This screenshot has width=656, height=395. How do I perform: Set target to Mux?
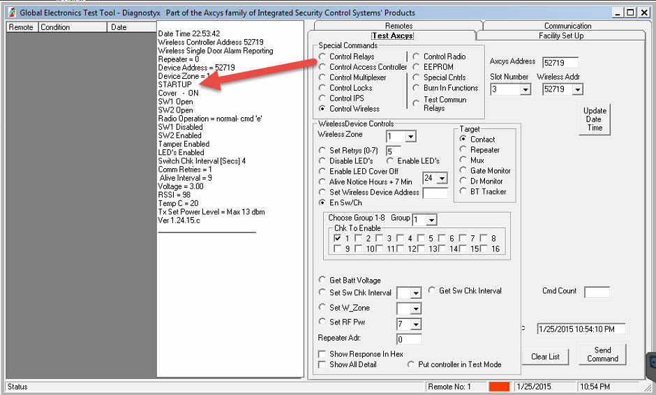463,161
